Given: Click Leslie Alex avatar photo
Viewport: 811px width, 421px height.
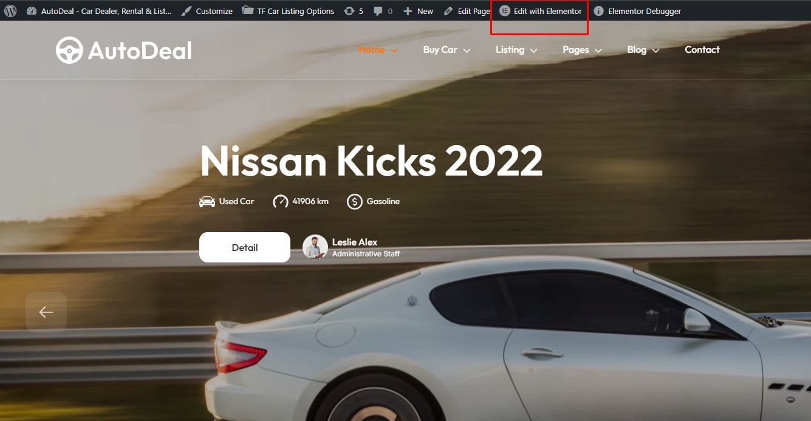Looking at the screenshot, I should coord(315,247).
